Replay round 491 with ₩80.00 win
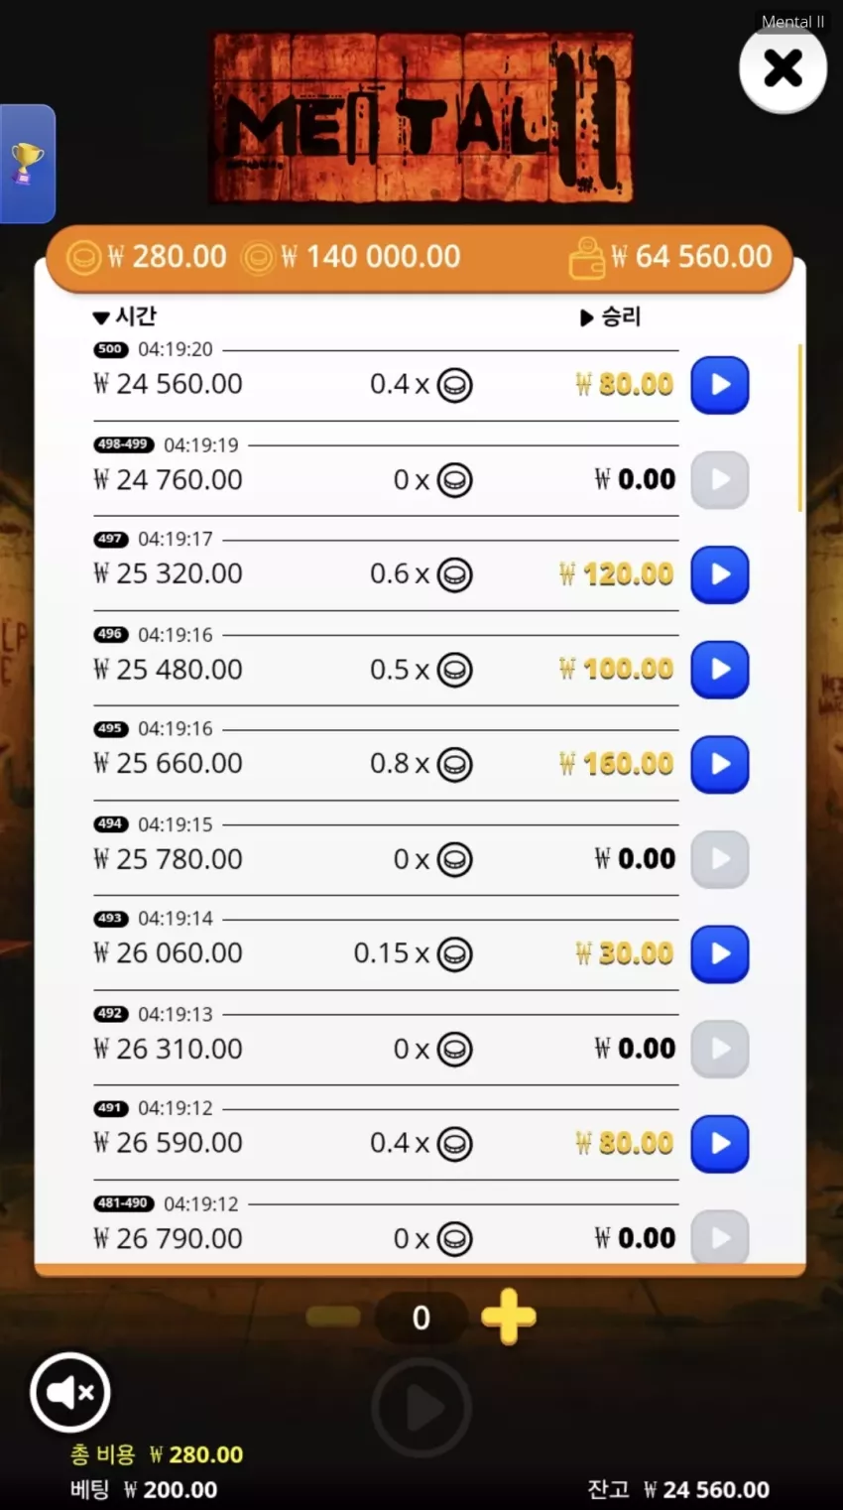 [x=719, y=1143]
